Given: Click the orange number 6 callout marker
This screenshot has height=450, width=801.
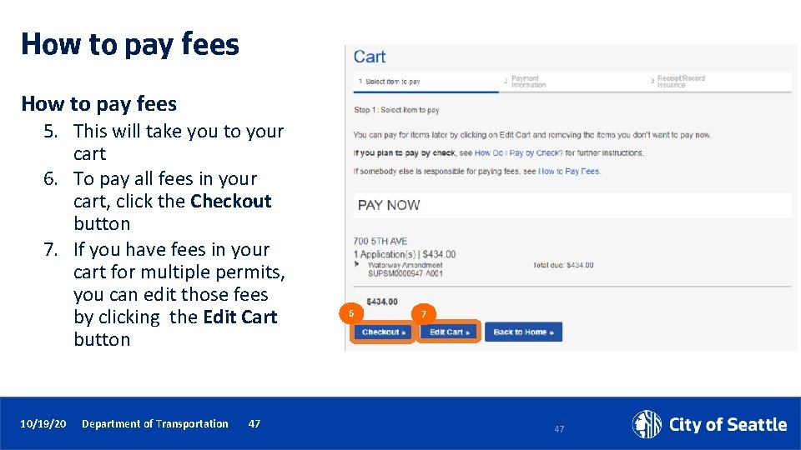Looking at the screenshot, I should [351, 313].
